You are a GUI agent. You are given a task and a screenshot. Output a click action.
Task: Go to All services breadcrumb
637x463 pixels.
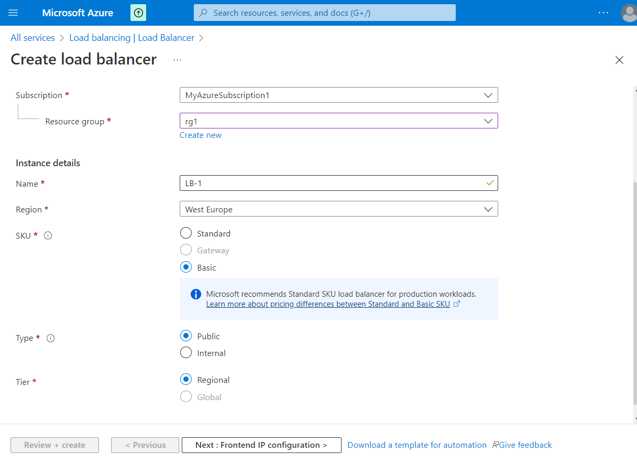pos(32,38)
